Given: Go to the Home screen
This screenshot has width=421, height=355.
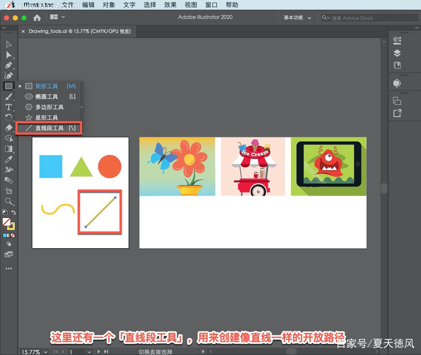Looking at the screenshot, I should pos(37,18).
